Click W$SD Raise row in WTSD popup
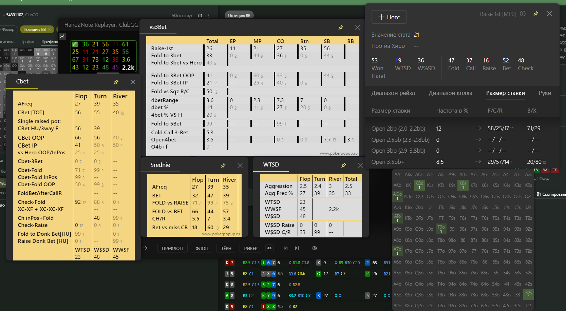This screenshot has height=311, width=566. pyautogui.click(x=311, y=225)
